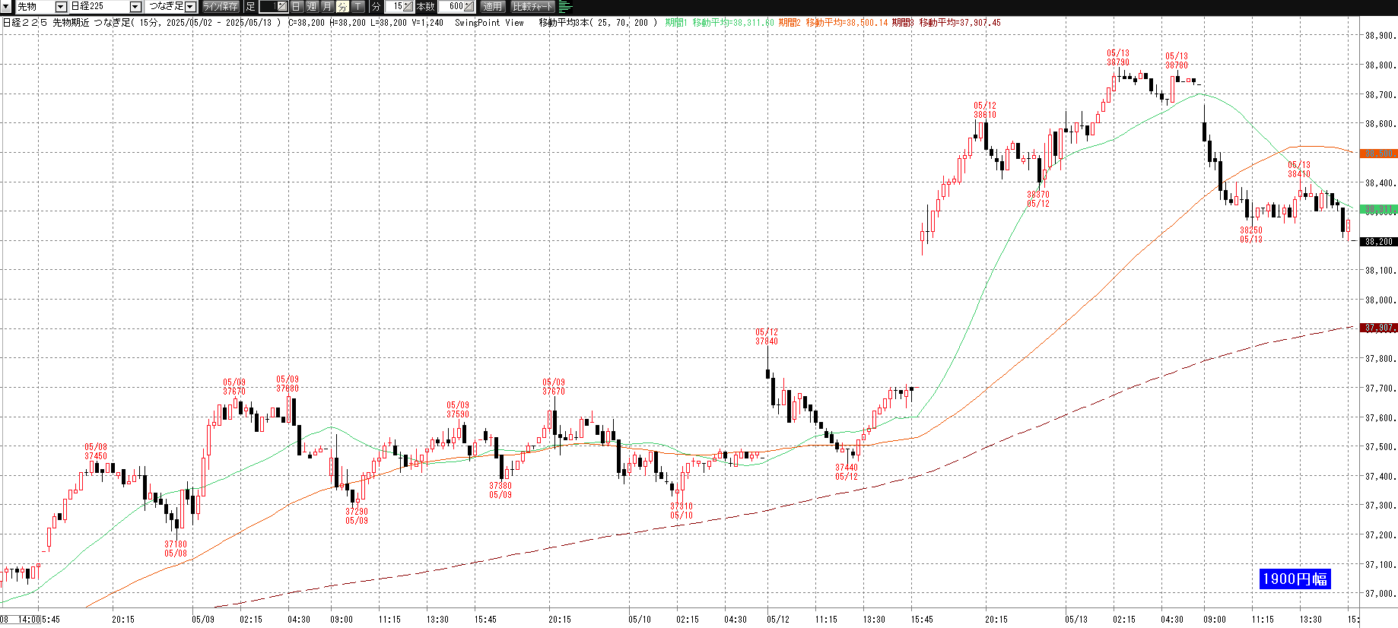Click the 05/08 37180 swing low label

click(x=176, y=549)
